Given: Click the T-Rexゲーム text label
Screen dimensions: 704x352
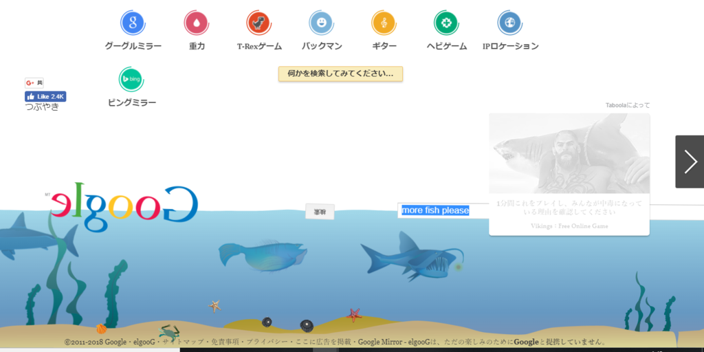Looking at the screenshot, I should click(x=259, y=46).
